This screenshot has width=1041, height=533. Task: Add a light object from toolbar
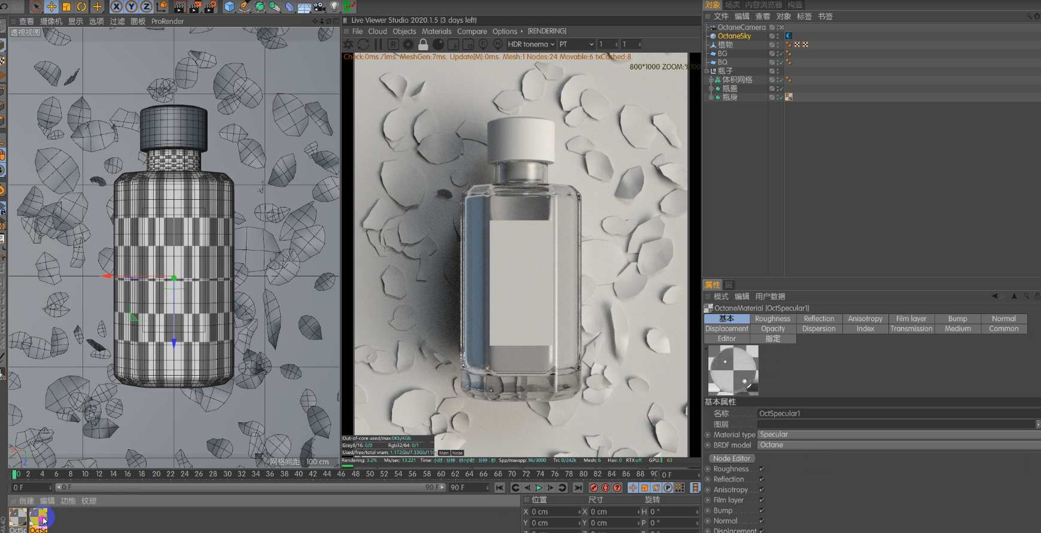click(334, 7)
